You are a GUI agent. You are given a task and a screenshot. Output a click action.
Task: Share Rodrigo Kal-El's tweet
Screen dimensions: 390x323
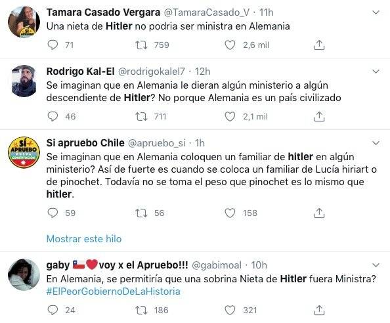(319, 117)
